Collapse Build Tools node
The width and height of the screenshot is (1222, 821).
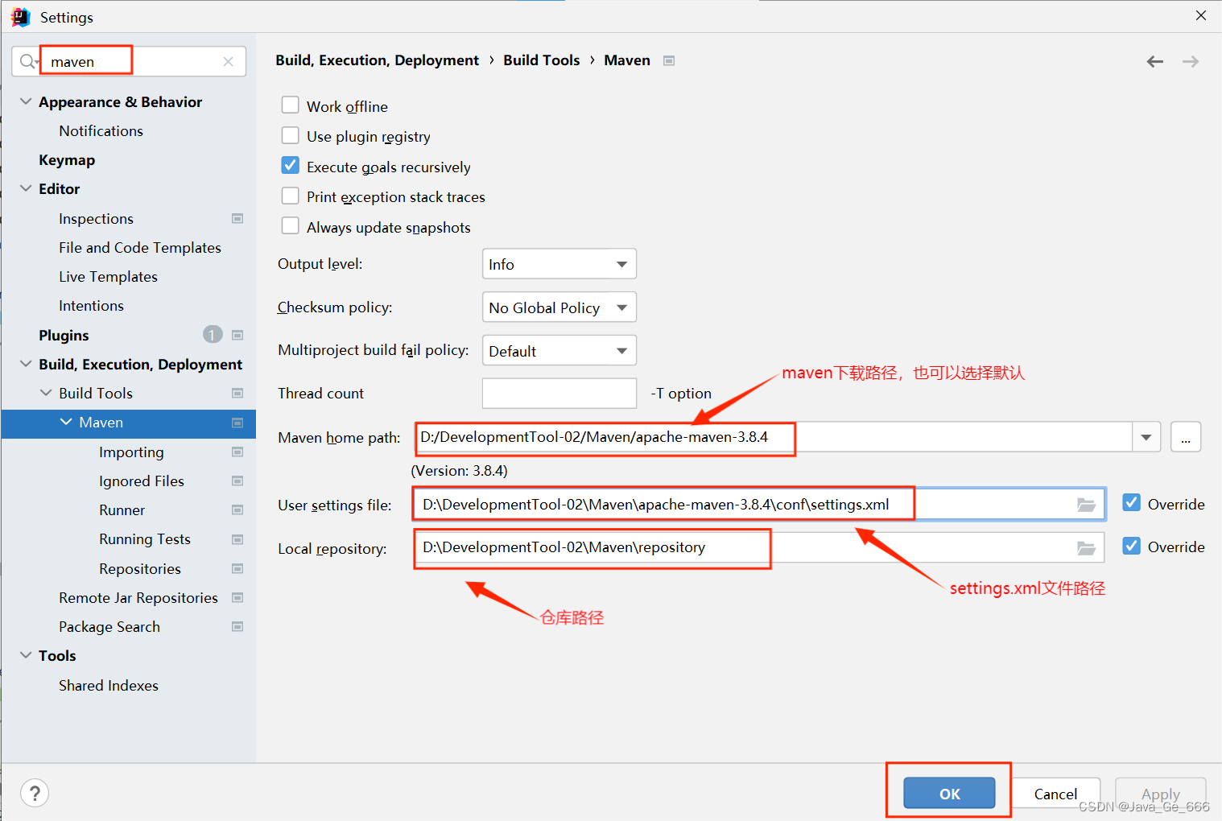coord(46,393)
